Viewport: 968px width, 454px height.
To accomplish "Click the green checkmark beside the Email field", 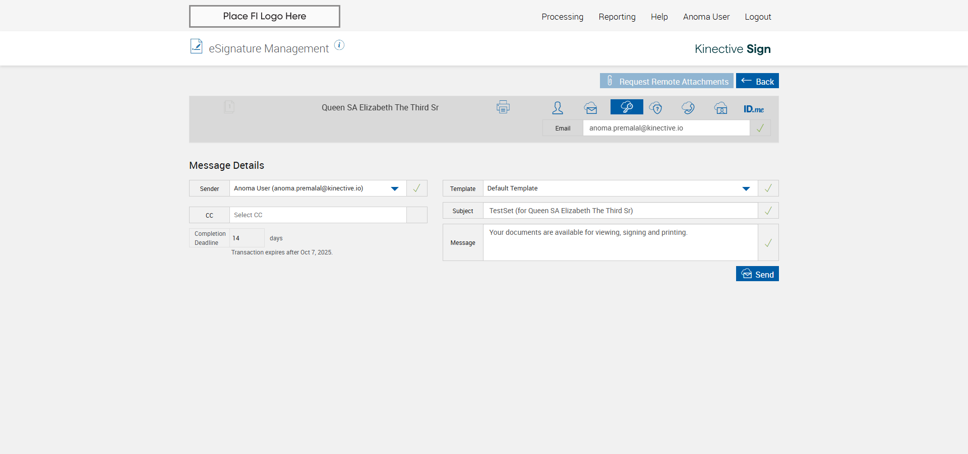I will pyautogui.click(x=760, y=128).
